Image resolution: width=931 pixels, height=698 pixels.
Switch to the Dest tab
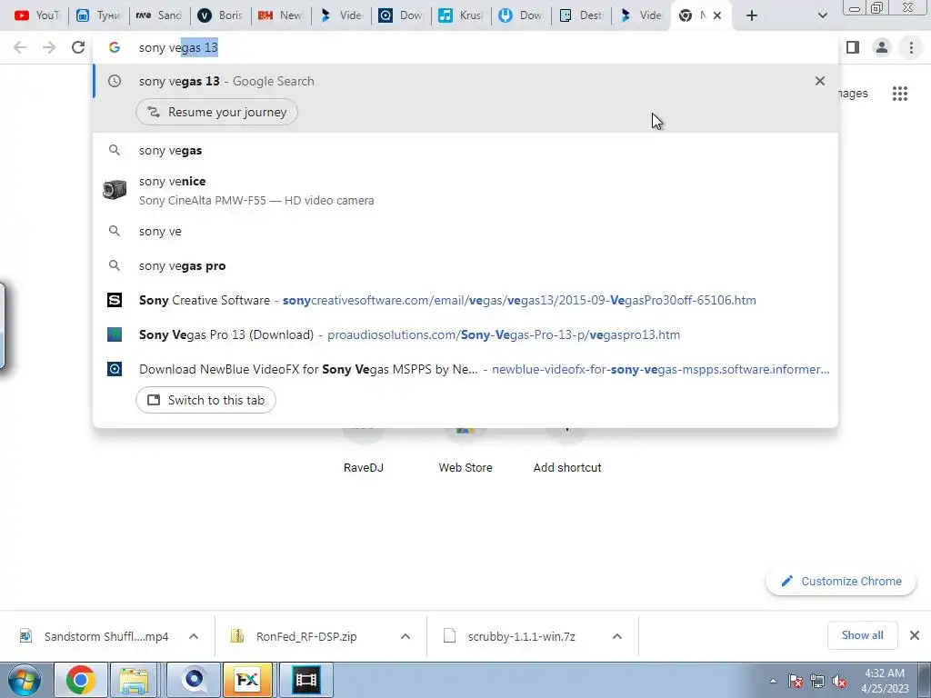582,15
